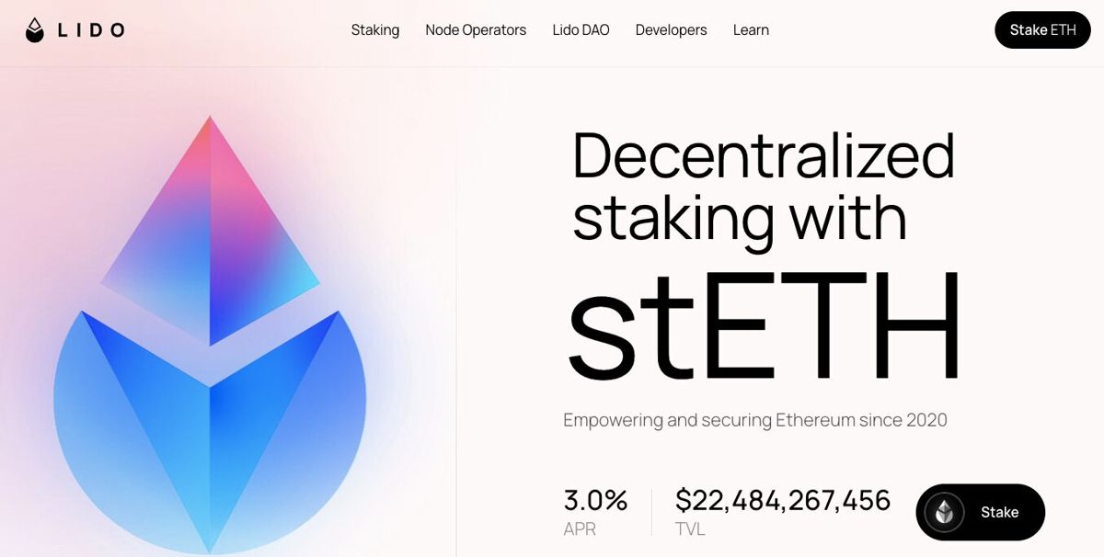Click the pink pyramid top of illustration

[210, 230]
